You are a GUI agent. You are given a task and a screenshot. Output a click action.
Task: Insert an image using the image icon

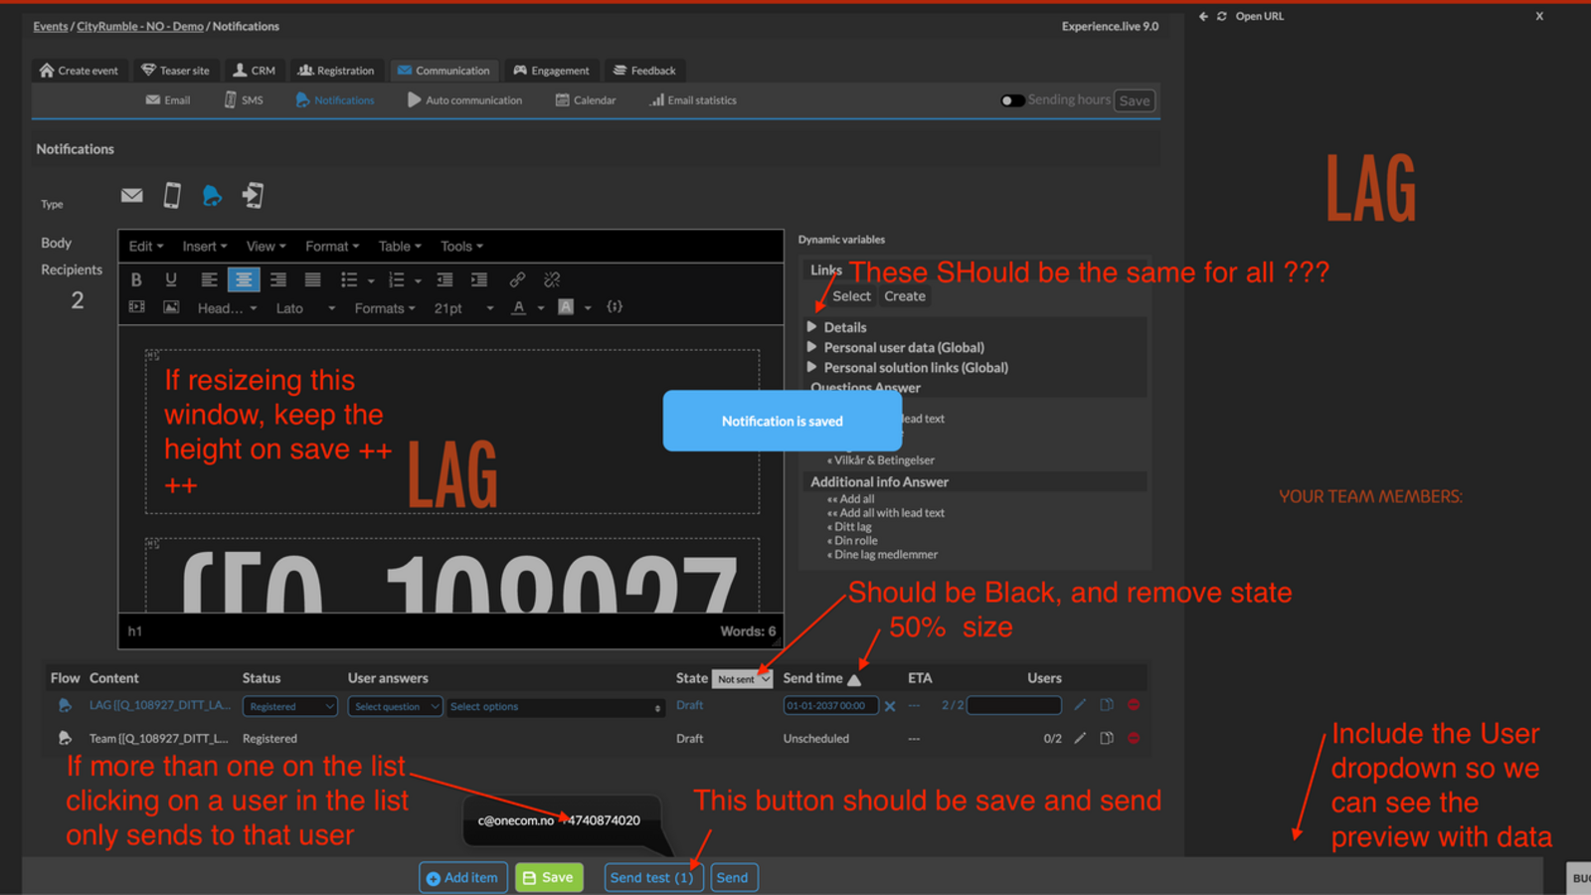(171, 307)
